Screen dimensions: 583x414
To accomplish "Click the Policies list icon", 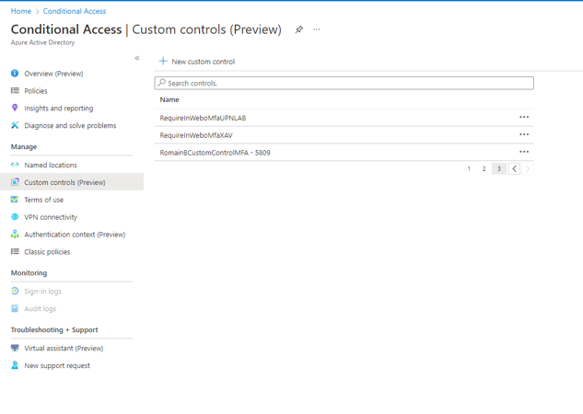I will coord(15,91).
